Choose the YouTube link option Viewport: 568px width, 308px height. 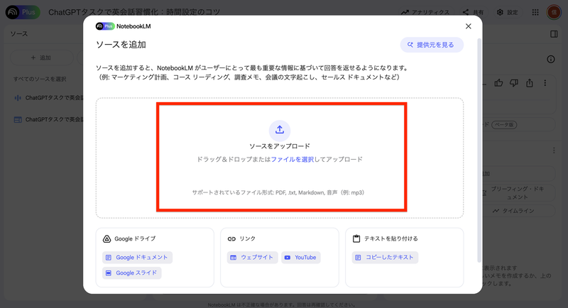point(301,258)
